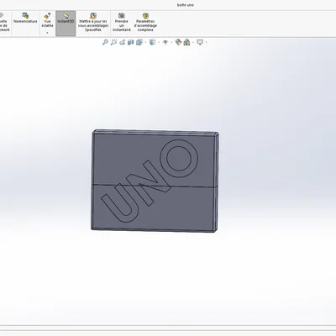Open the Nomenclature tool
336x336 pixels.
tap(25, 18)
